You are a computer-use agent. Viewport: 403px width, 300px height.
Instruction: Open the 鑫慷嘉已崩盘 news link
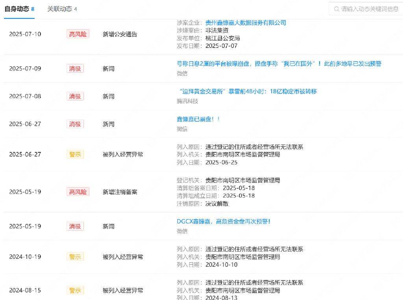(198, 119)
